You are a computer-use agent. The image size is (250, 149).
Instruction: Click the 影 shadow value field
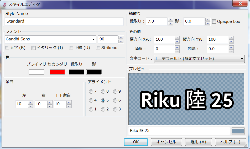click(x=194, y=22)
